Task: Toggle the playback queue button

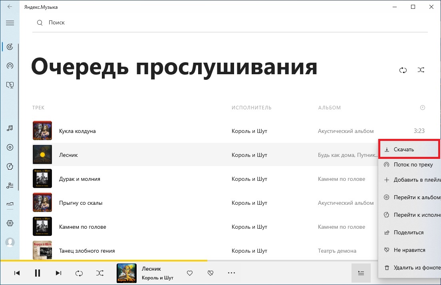Action: [x=361, y=273]
